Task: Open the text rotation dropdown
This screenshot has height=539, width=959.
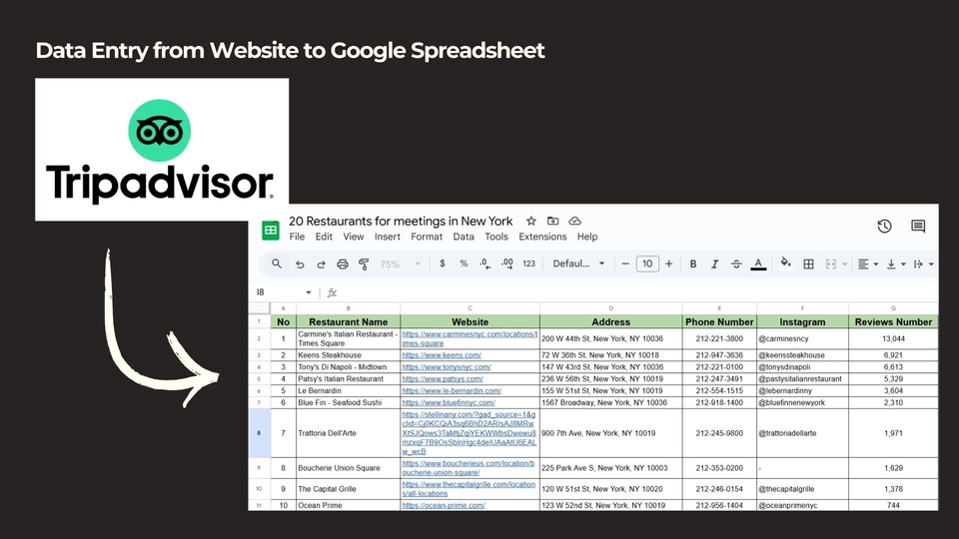Action: click(x=923, y=264)
